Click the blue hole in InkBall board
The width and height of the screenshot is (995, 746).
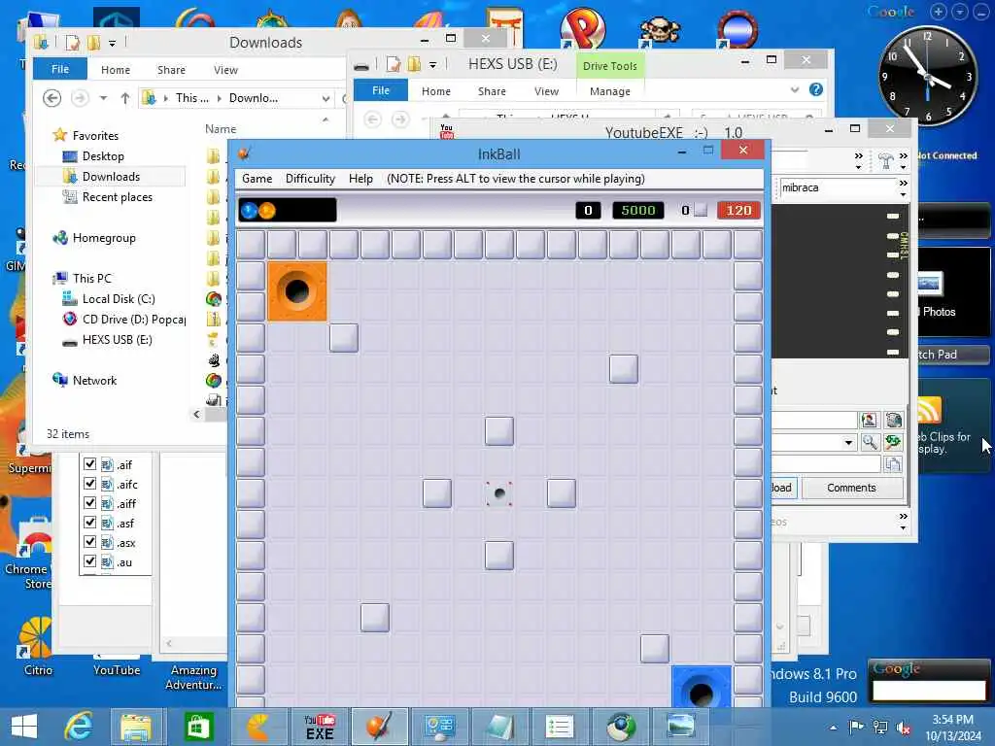pyautogui.click(x=702, y=688)
